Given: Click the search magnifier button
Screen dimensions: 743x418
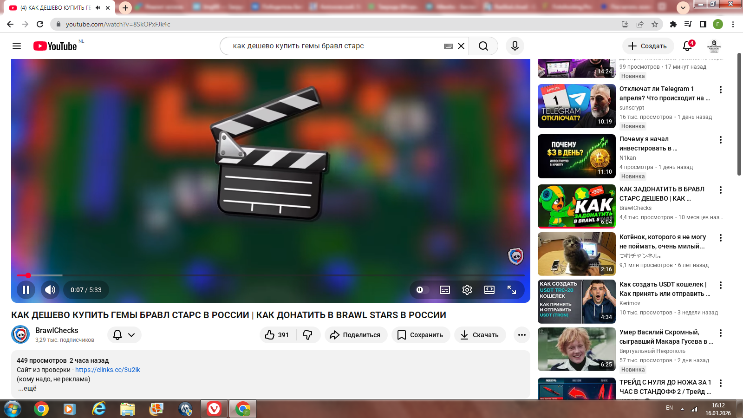Looking at the screenshot, I should pyautogui.click(x=483, y=46).
